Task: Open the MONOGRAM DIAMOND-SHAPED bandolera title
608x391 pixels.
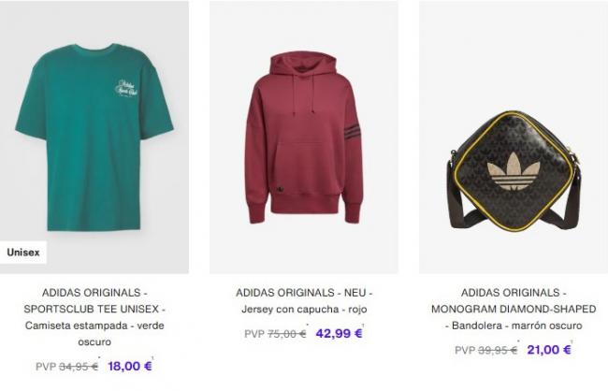Action: pos(514,300)
